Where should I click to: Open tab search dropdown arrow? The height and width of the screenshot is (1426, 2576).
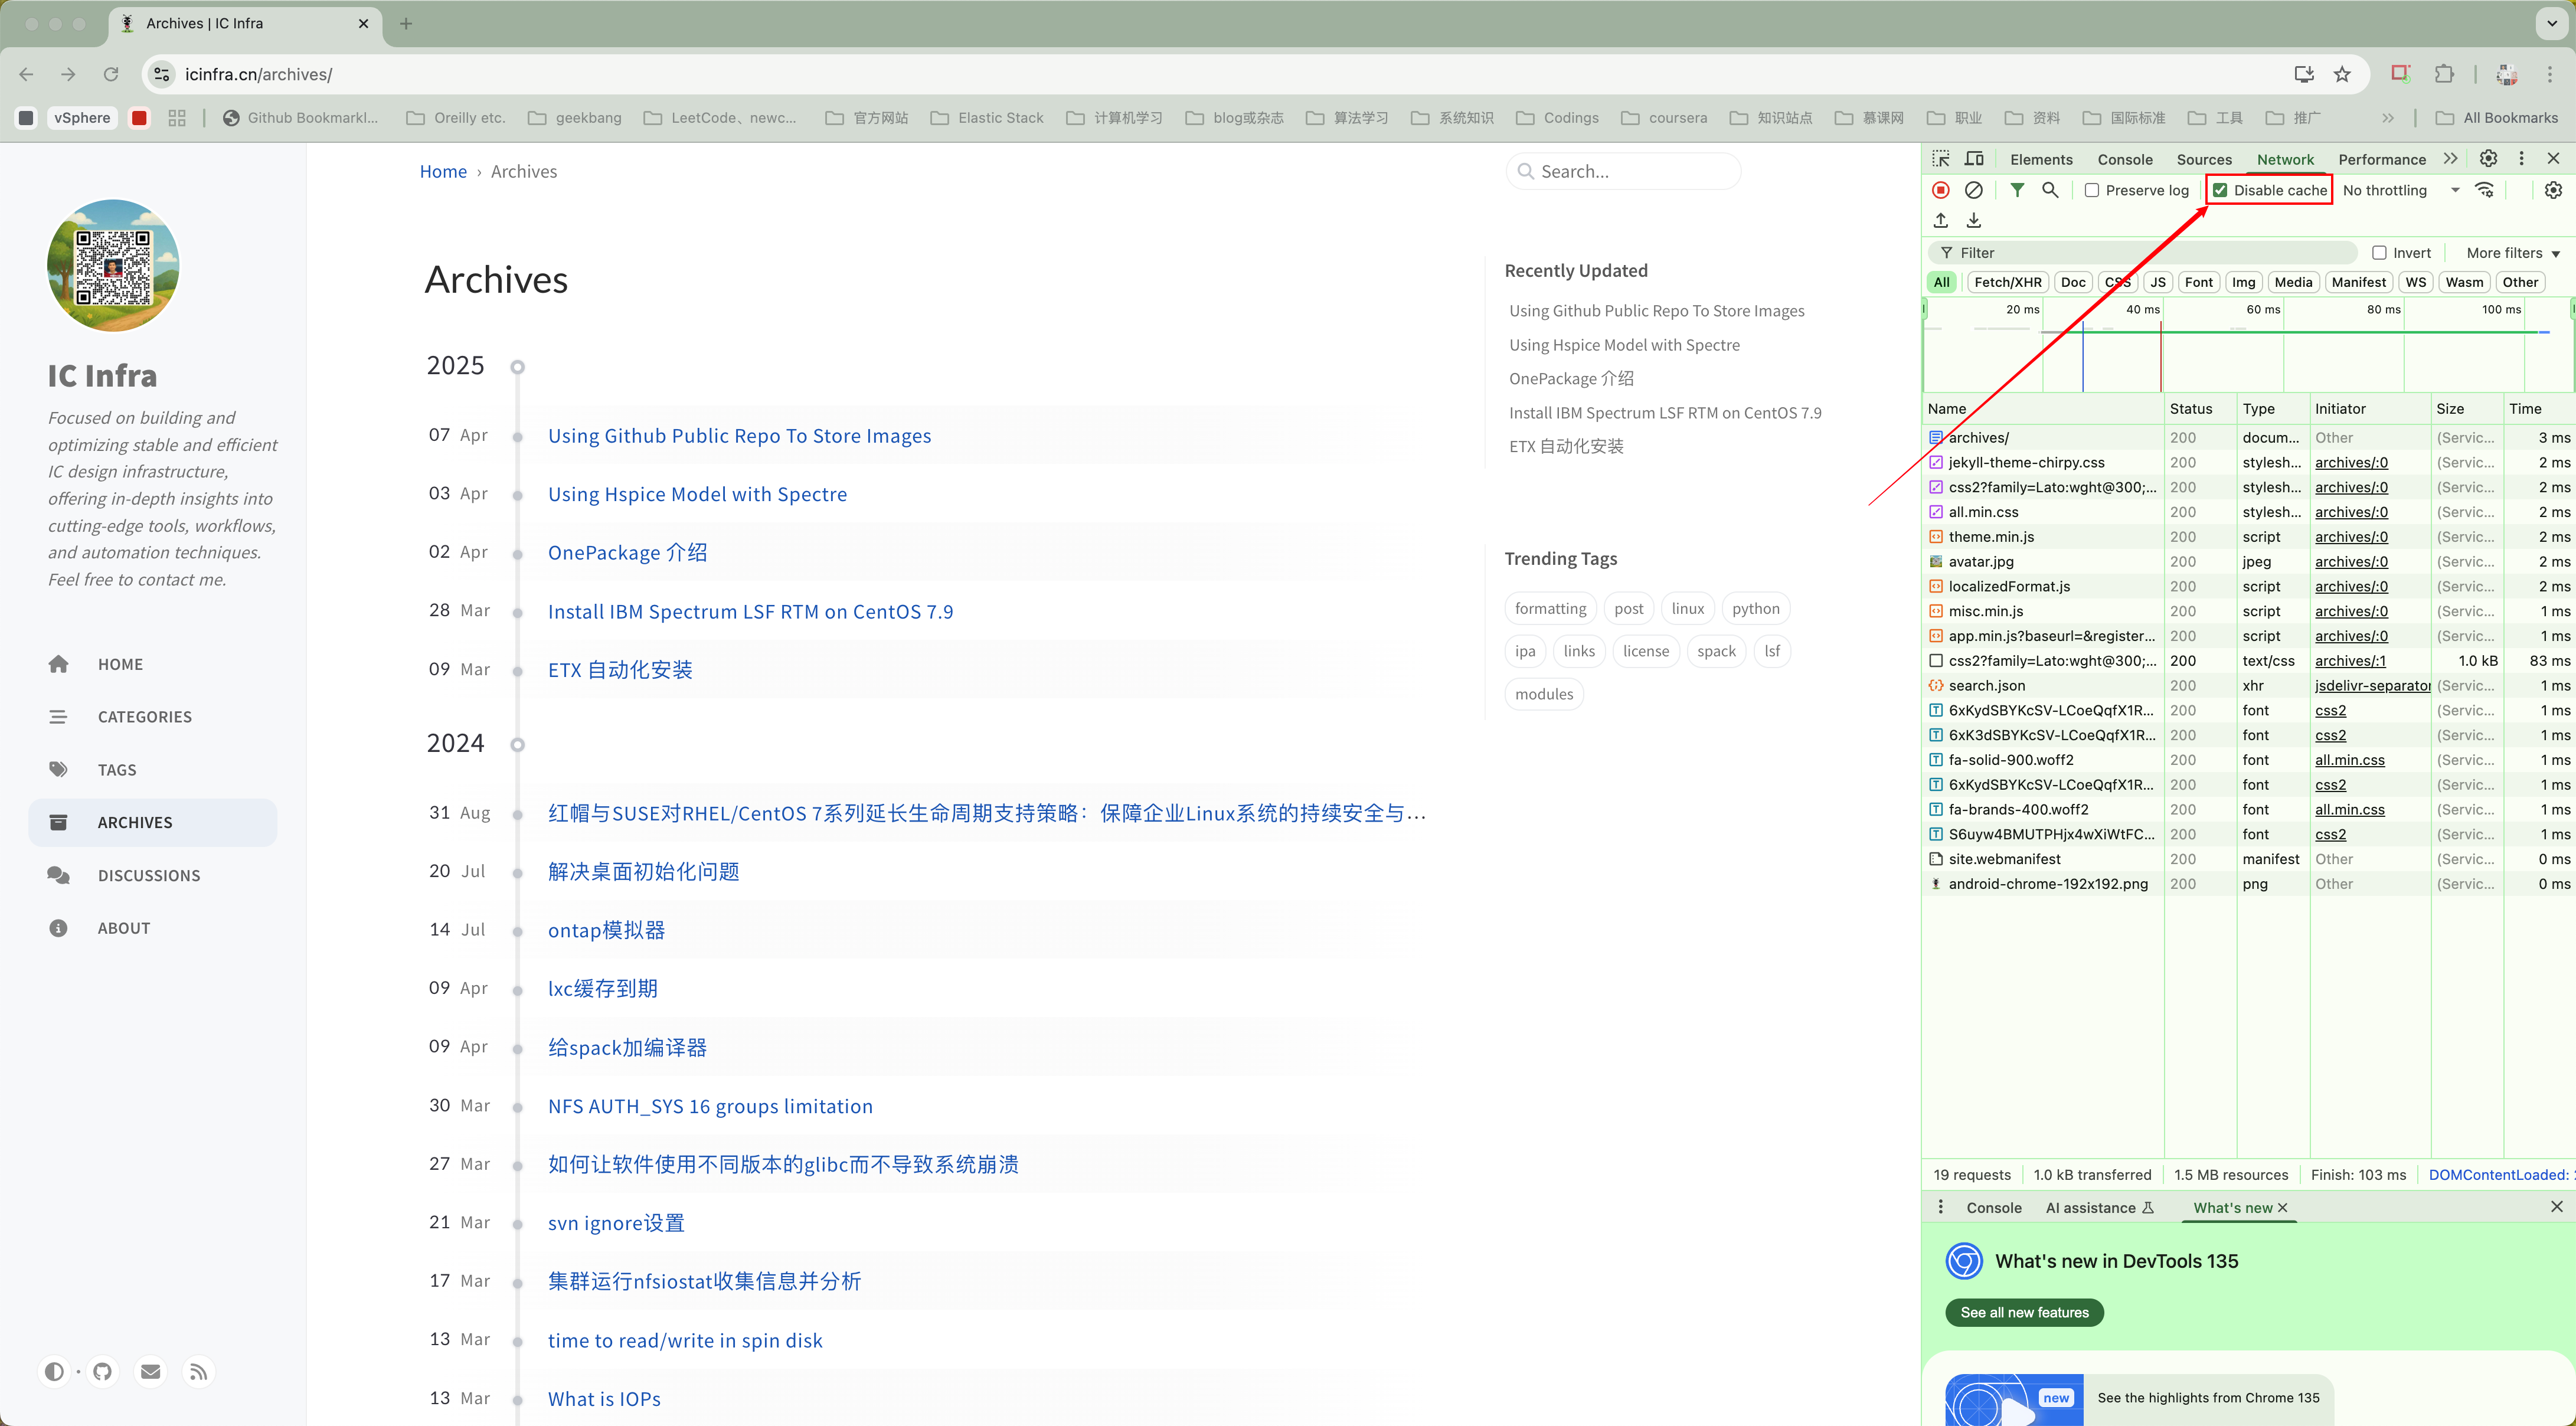pos(2552,23)
